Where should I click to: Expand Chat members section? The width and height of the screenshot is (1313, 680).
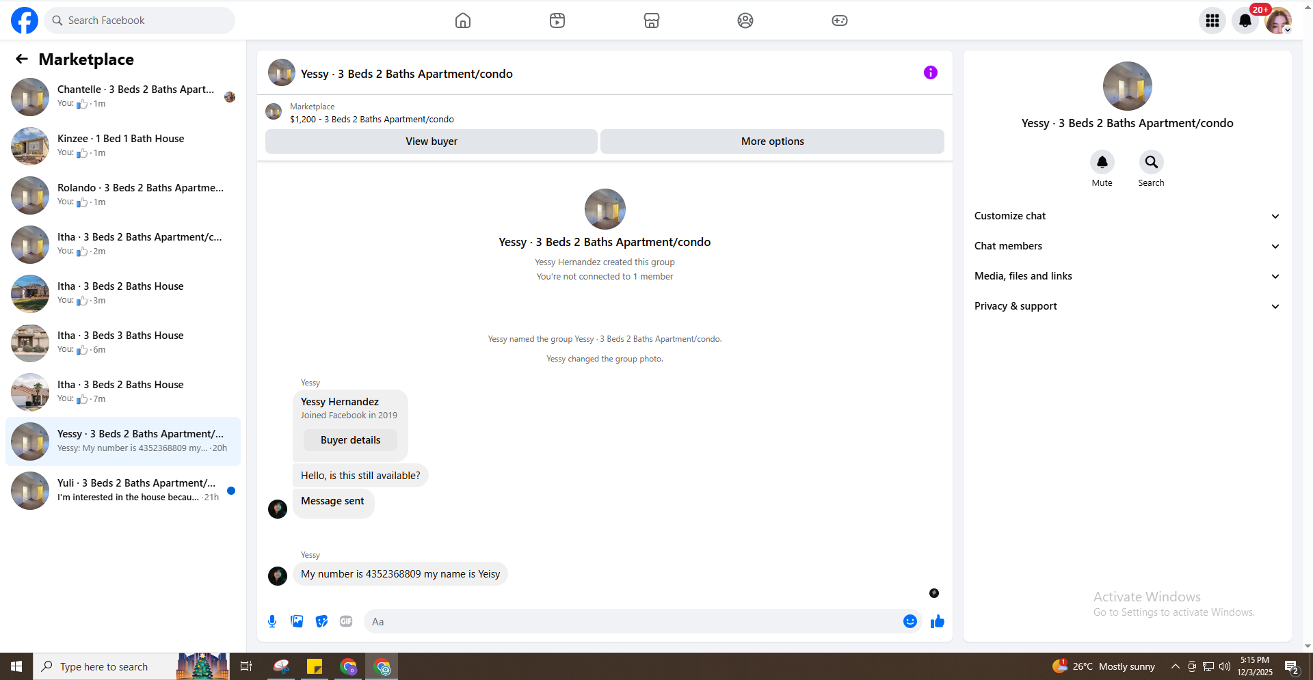point(1127,246)
